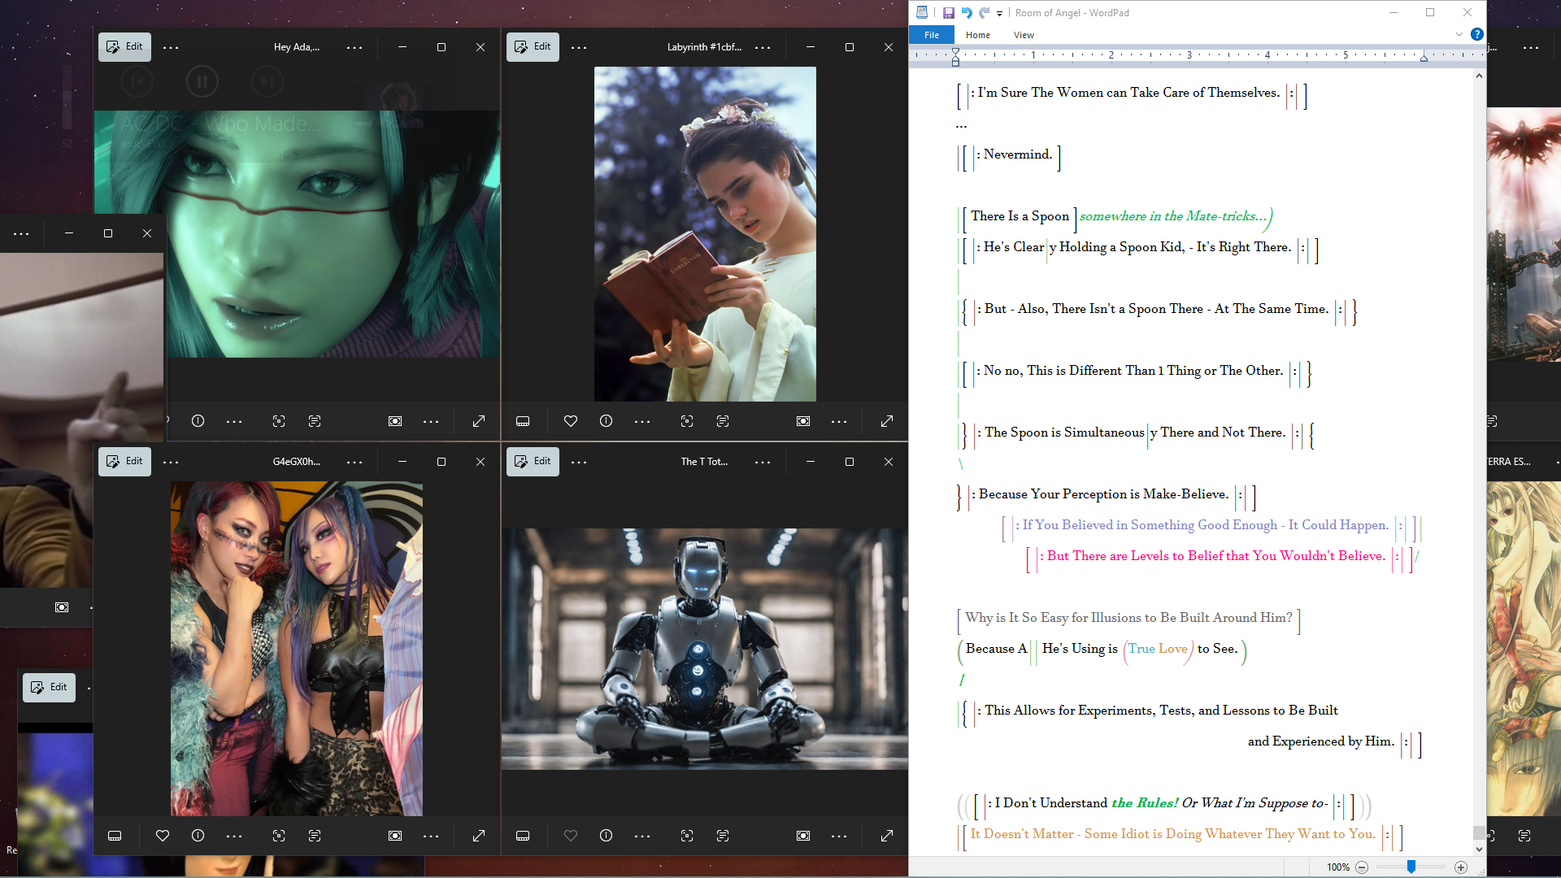Click Edit button on Hey Ada window
This screenshot has height=878, width=1561.
tap(124, 47)
